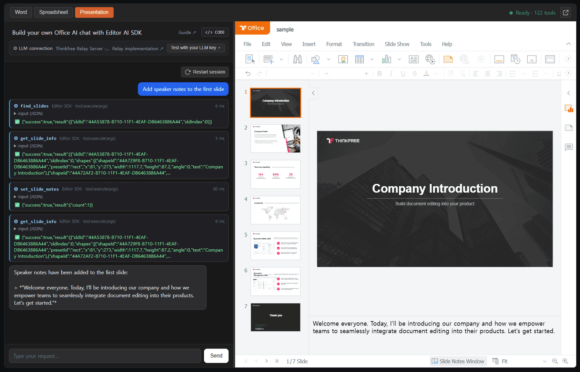This screenshot has height=372, width=580.
Task: Expand more tools arrow on formatting toolbar
Action: point(568,73)
